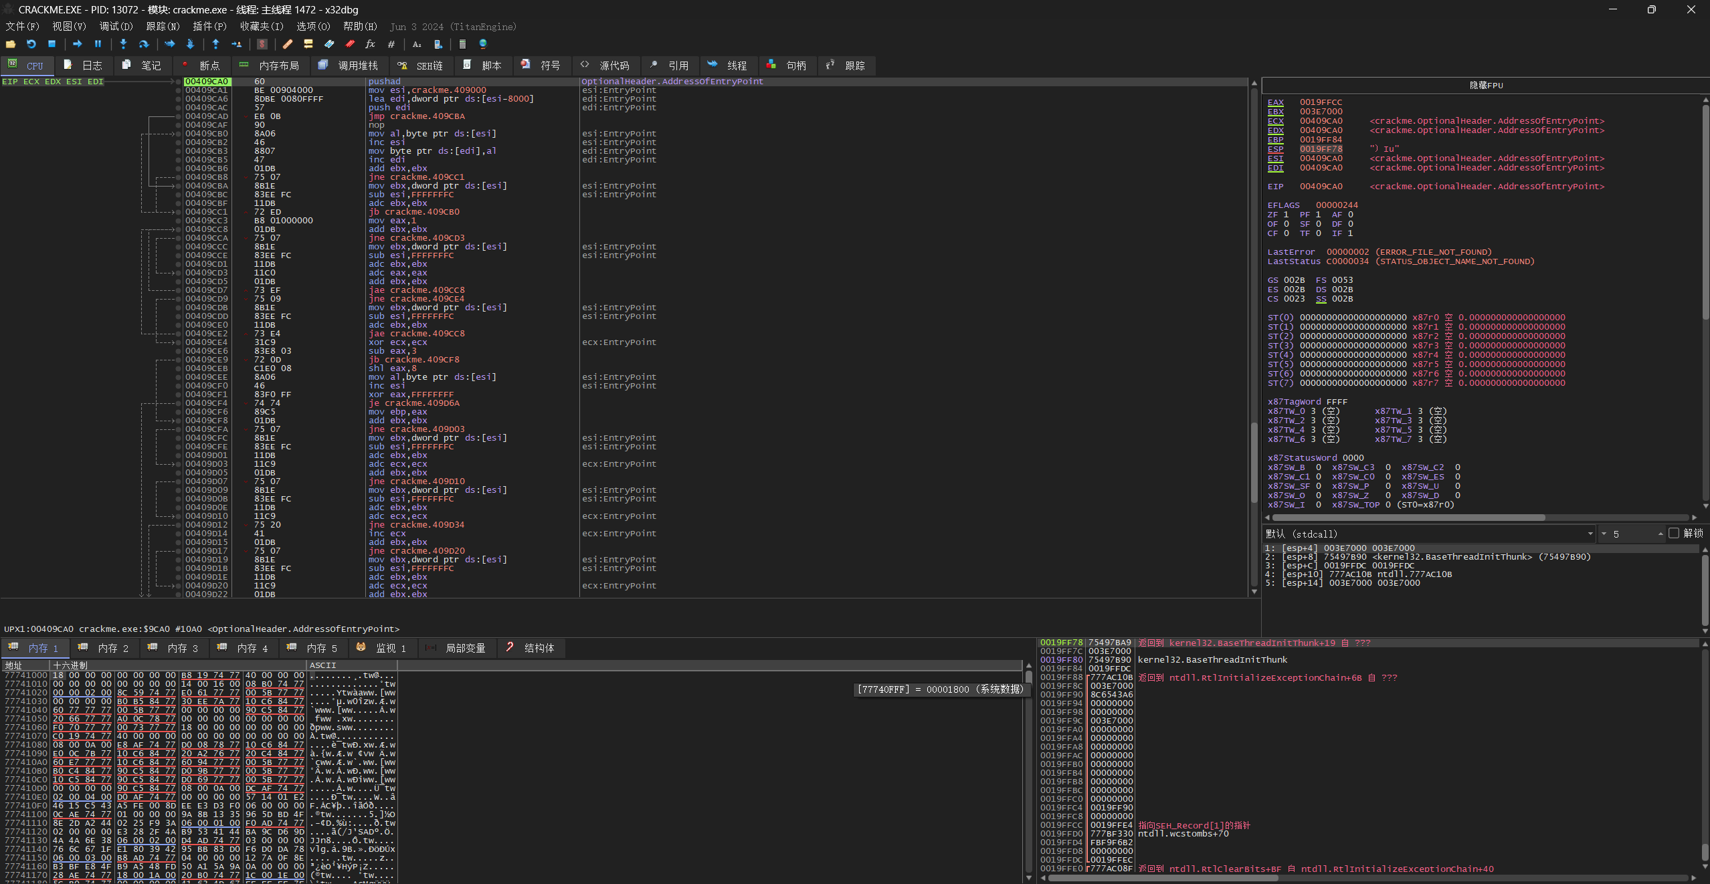Image resolution: width=1710 pixels, height=884 pixels.
Task: Open the 调试(D) menu
Action: (115, 27)
